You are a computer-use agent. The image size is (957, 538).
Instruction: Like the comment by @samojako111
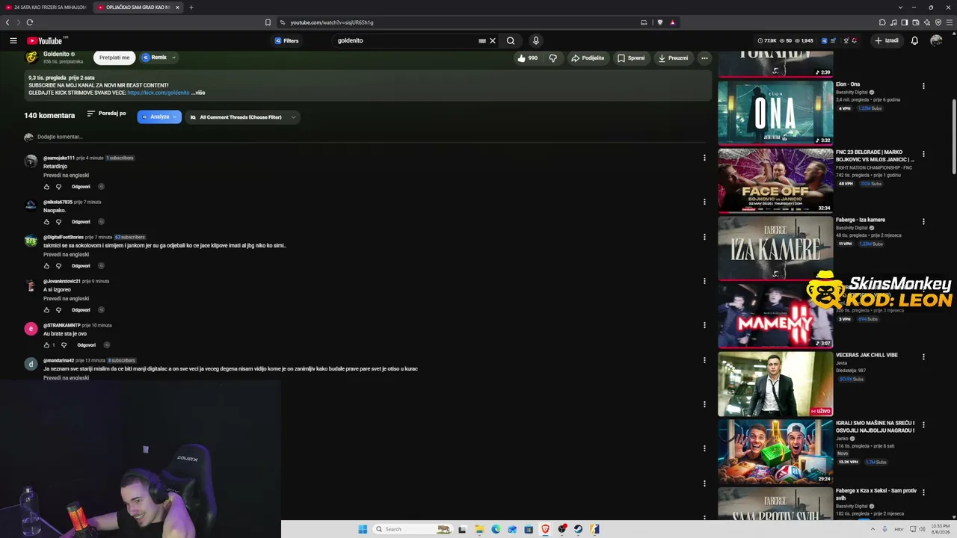(46, 186)
